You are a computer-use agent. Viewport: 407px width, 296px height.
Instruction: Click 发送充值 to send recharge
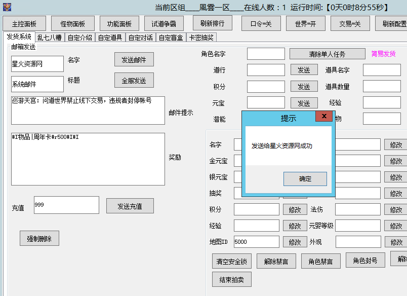tap(129, 205)
